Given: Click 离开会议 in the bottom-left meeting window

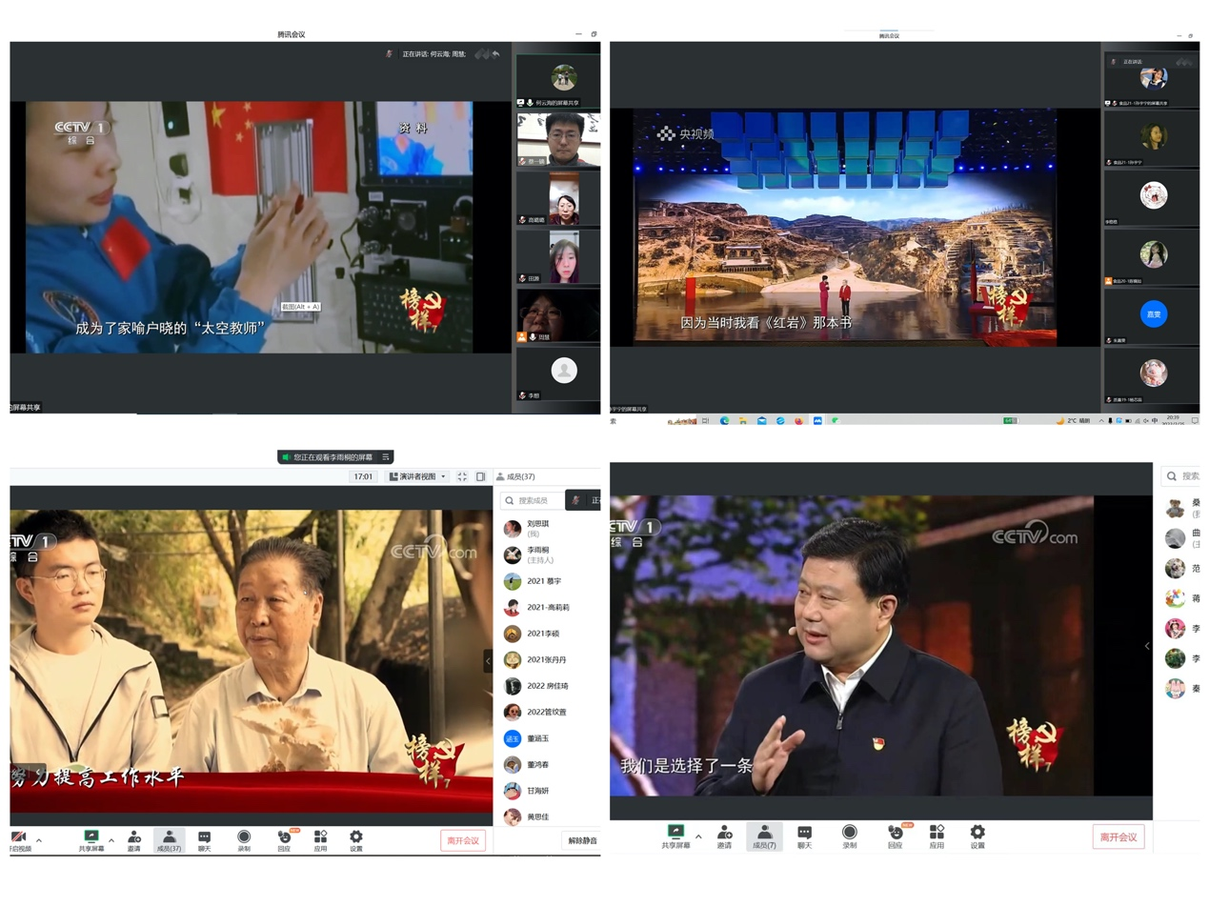Looking at the screenshot, I should (x=463, y=839).
